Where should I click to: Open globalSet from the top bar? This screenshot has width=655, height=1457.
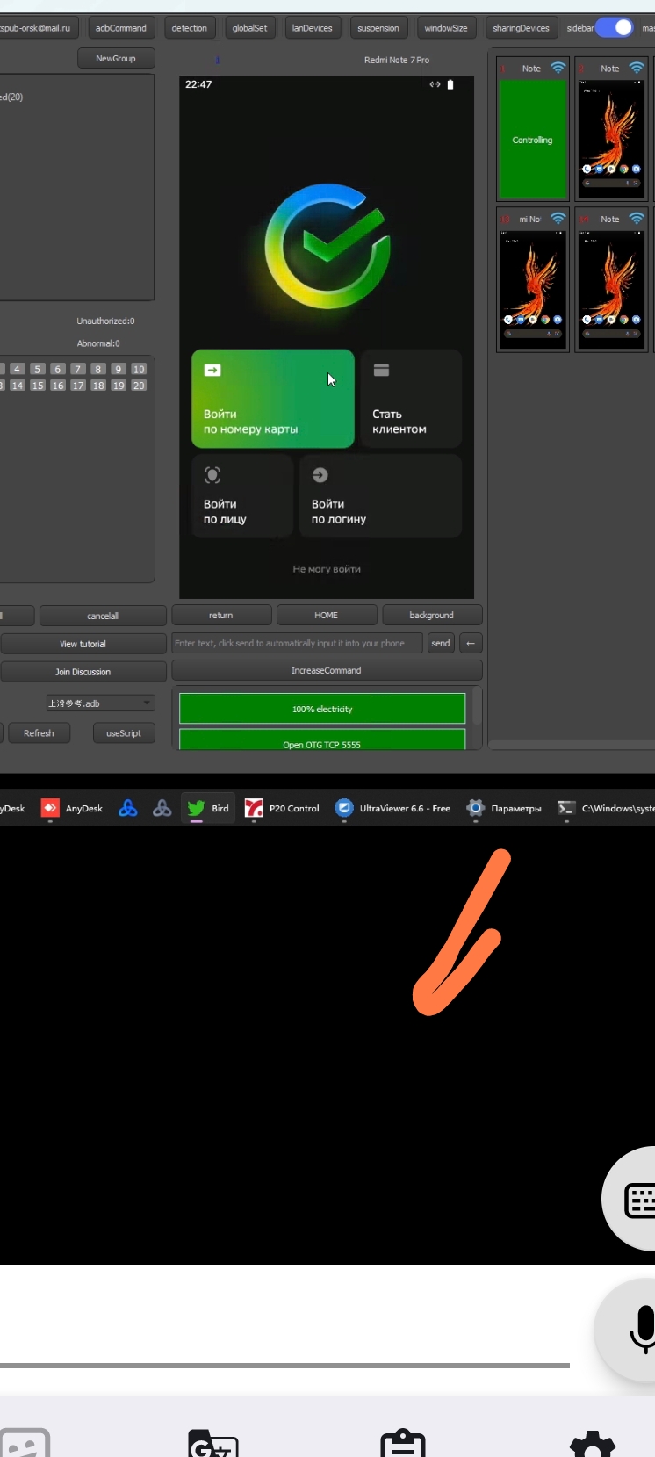point(249,28)
